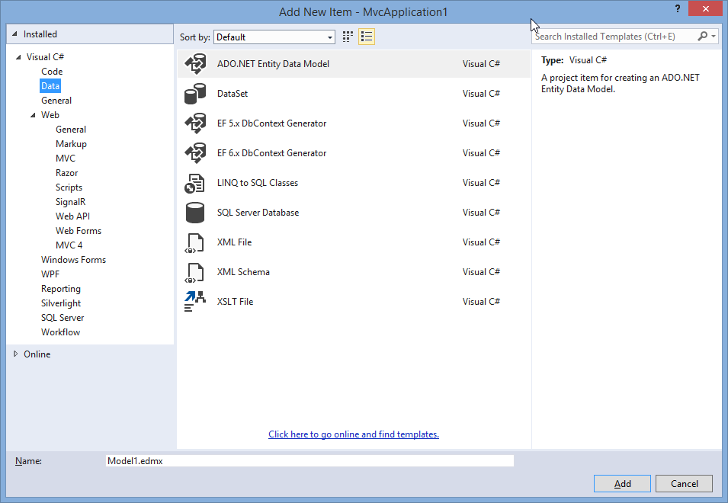This screenshot has width=728, height=503.
Task: Click the SQL Server Database icon
Action: 195,213
